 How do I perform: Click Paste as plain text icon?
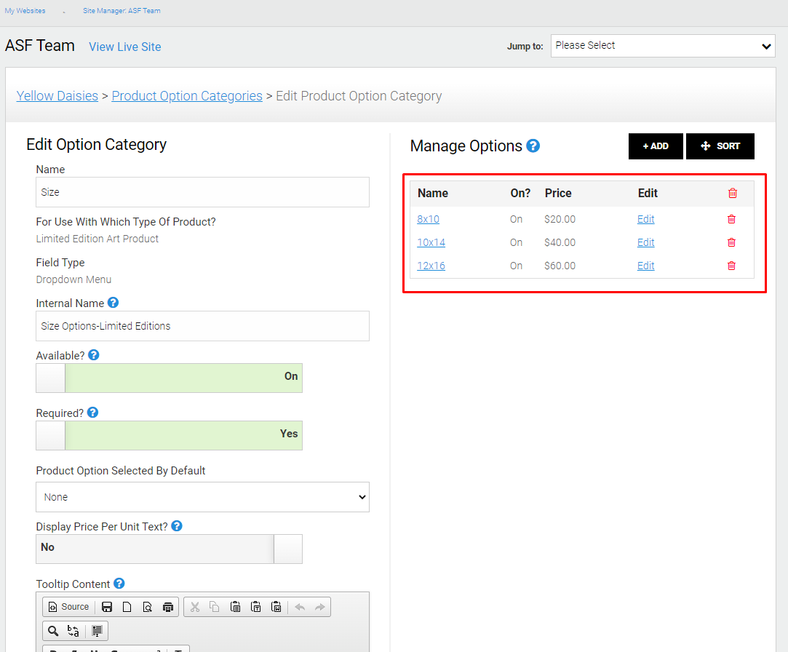(x=256, y=607)
